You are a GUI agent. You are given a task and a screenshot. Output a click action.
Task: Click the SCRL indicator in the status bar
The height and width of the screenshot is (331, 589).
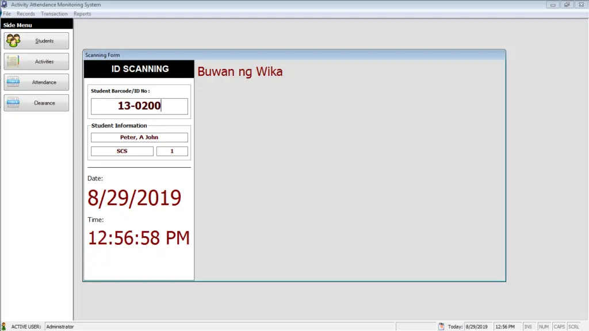[573, 326]
